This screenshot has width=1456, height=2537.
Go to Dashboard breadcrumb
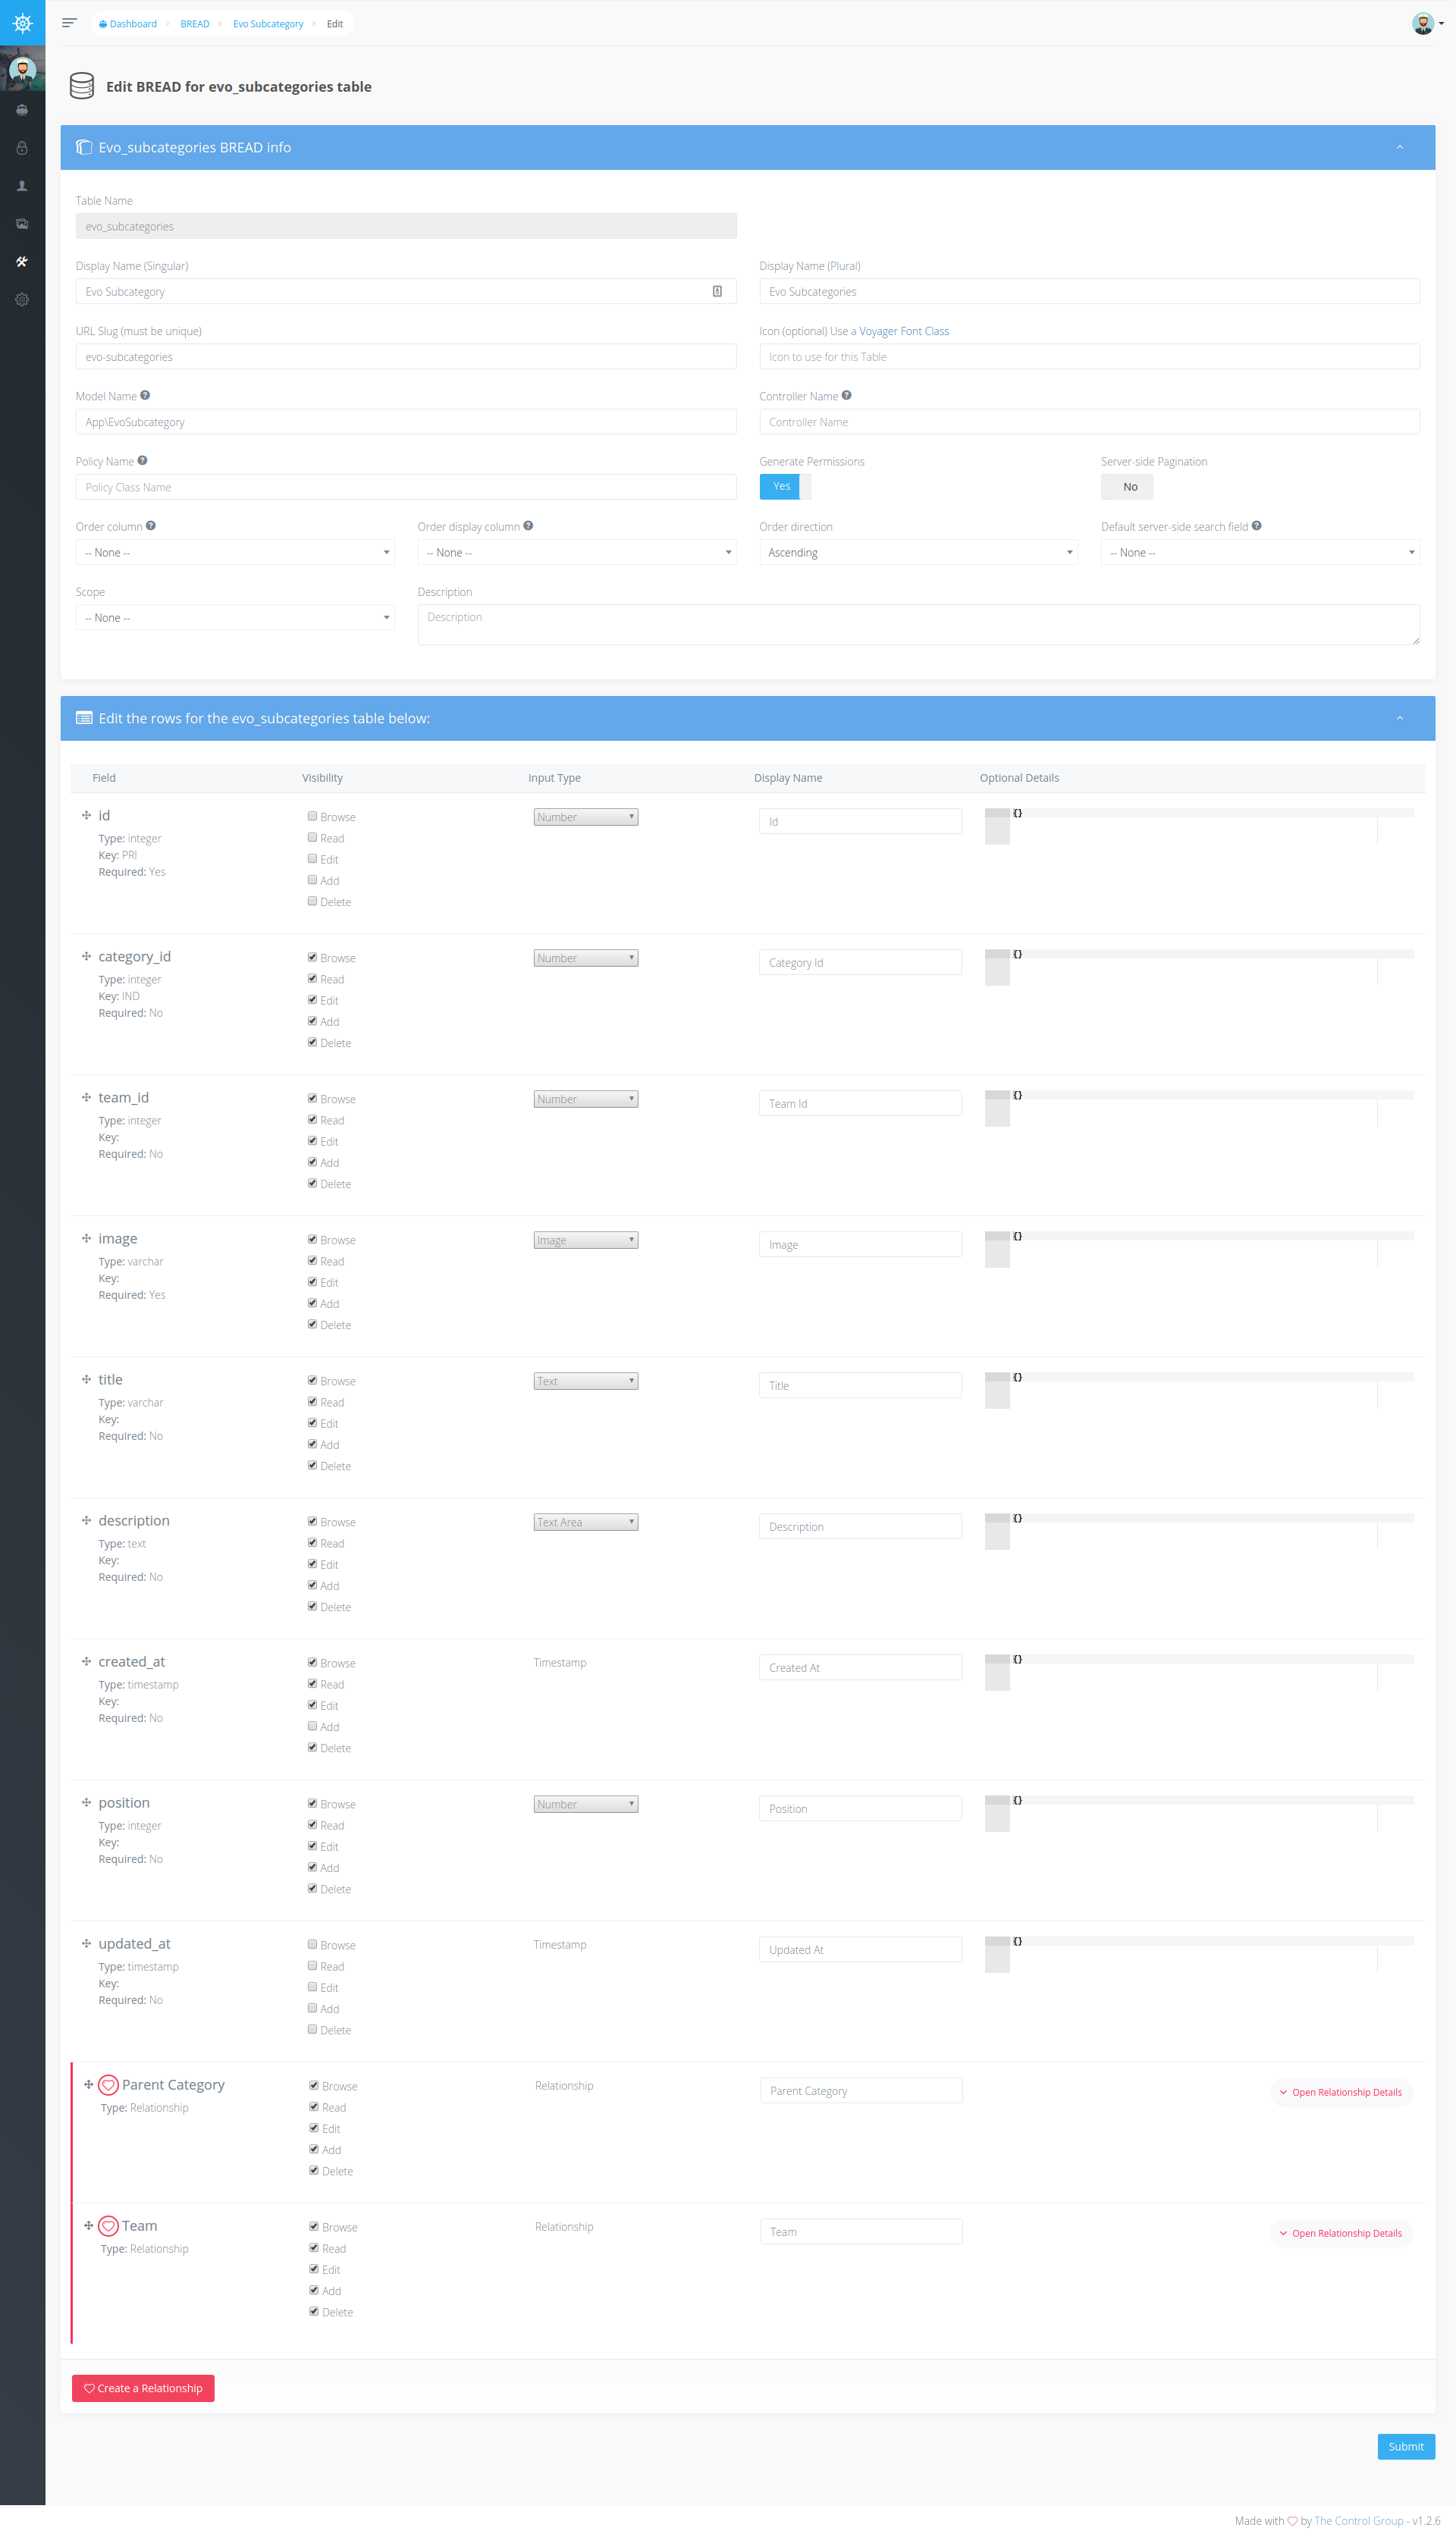tap(128, 24)
